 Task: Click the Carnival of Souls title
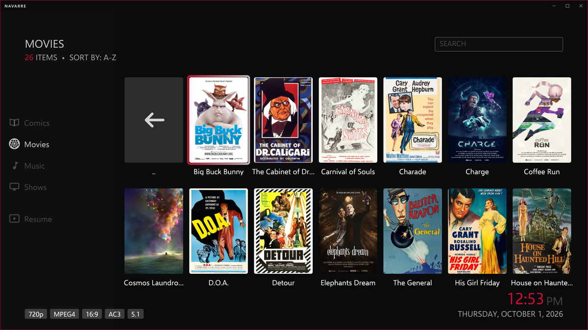click(348, 172)
